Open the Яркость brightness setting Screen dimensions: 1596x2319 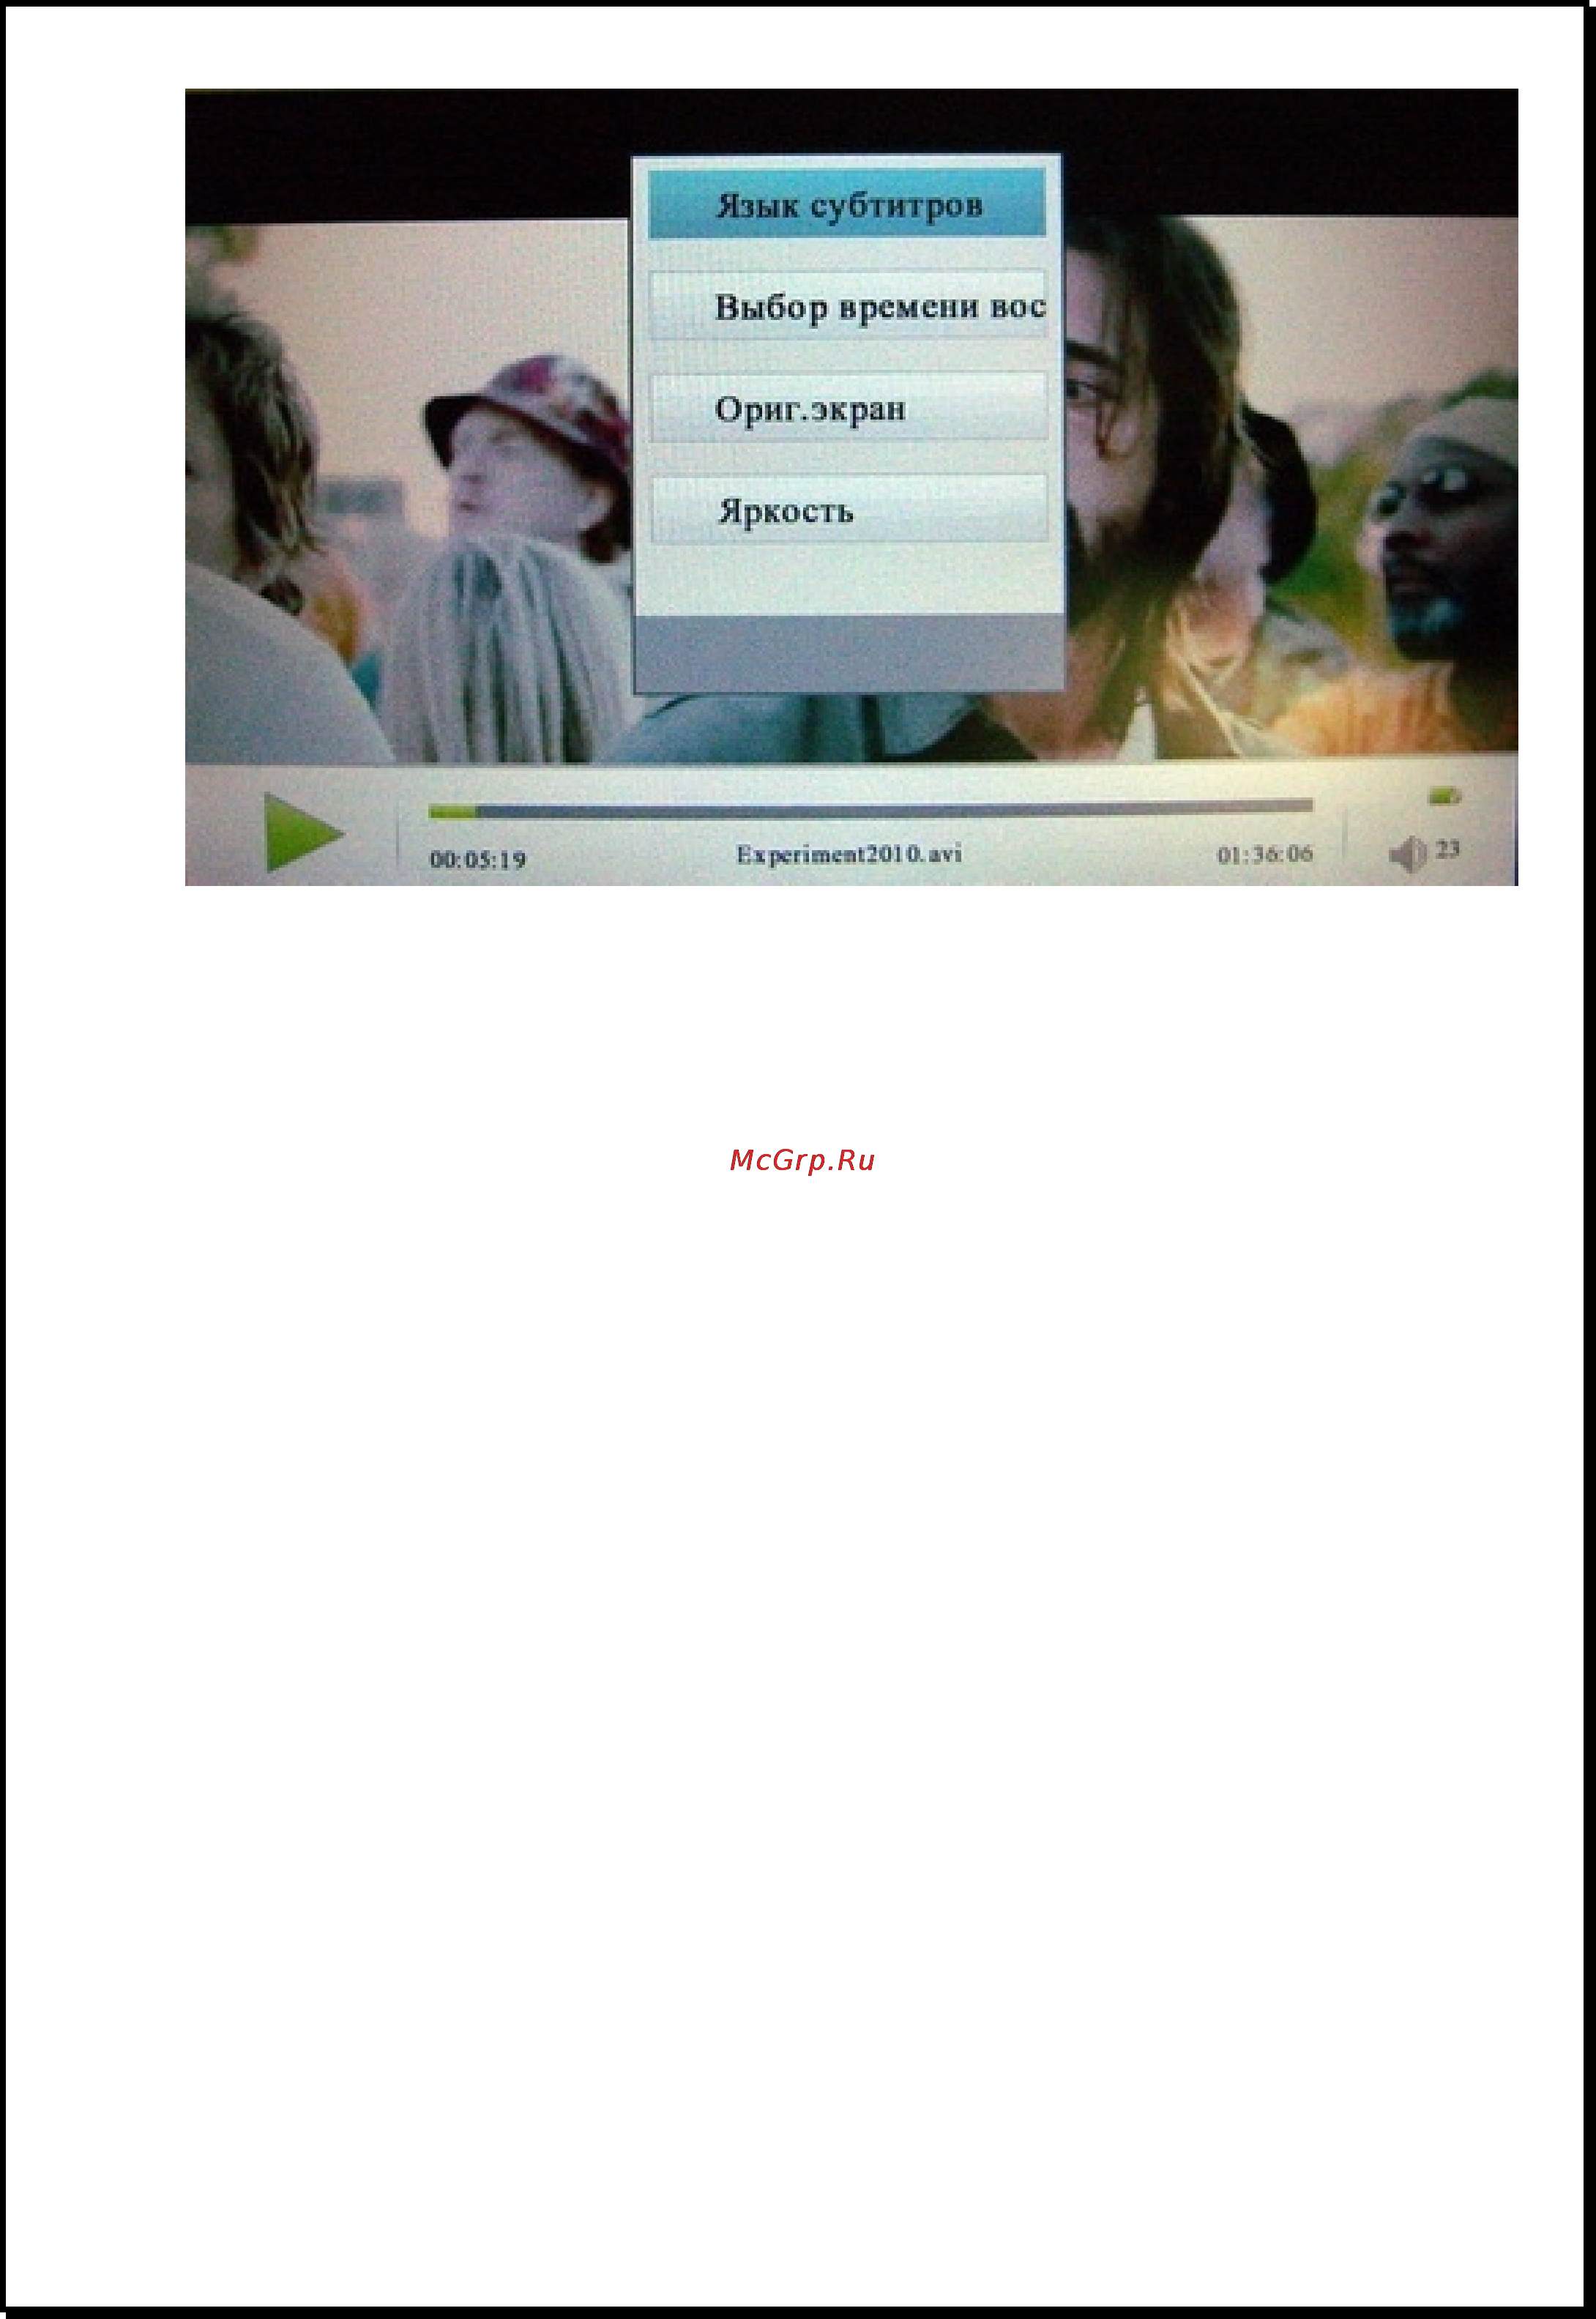[x=850, y=510]
